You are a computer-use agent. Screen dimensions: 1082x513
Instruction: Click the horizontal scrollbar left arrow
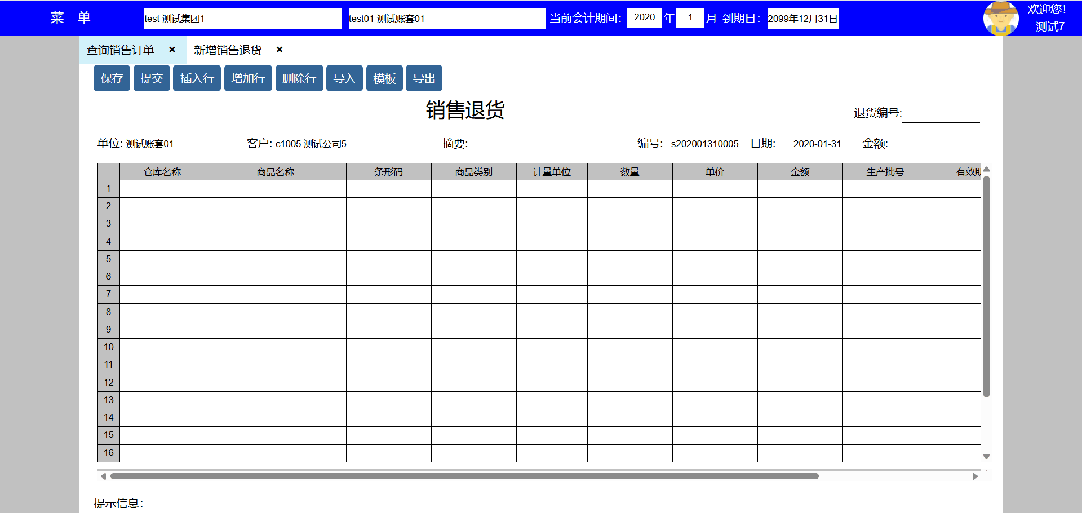tap(103, 476)
